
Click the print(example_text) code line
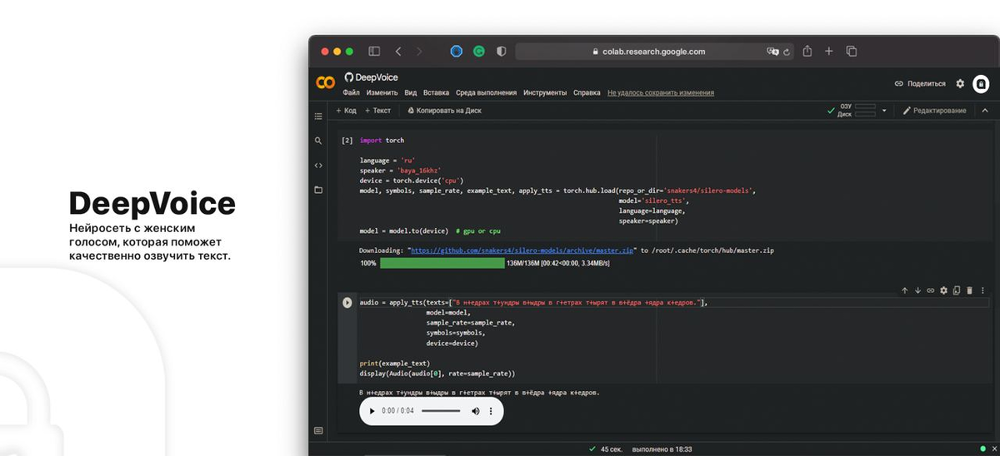point(395,364)
